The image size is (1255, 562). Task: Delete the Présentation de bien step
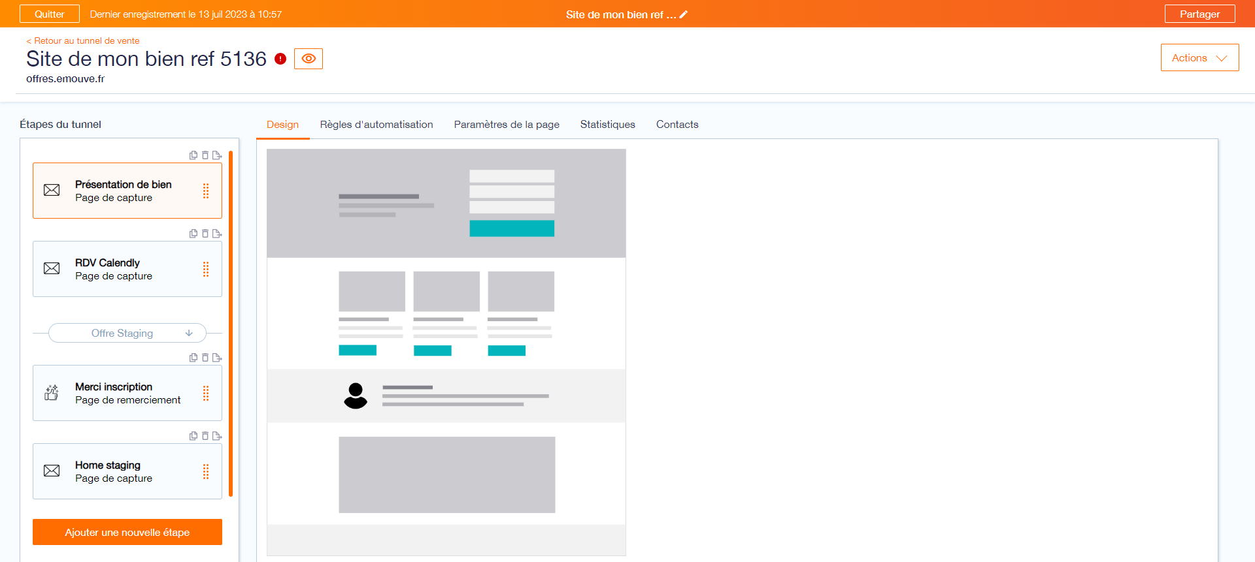click(205, 155)
